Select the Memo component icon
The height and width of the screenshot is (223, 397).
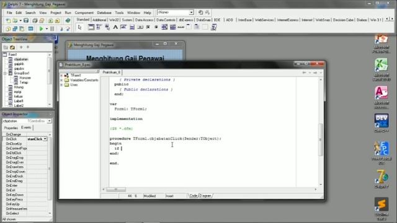[132, 27]
